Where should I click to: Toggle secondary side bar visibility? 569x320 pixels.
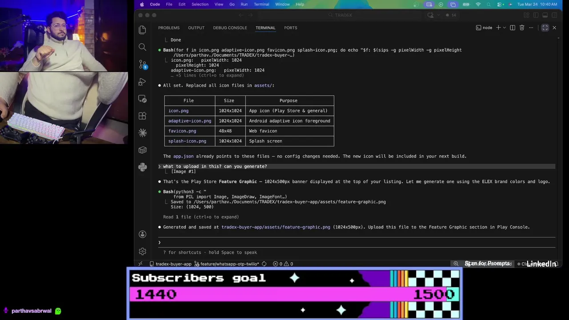pyautogui.click(x=554, y=15)
